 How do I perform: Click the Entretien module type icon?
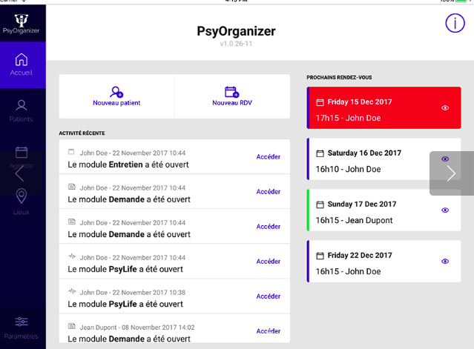pos(71,152)
